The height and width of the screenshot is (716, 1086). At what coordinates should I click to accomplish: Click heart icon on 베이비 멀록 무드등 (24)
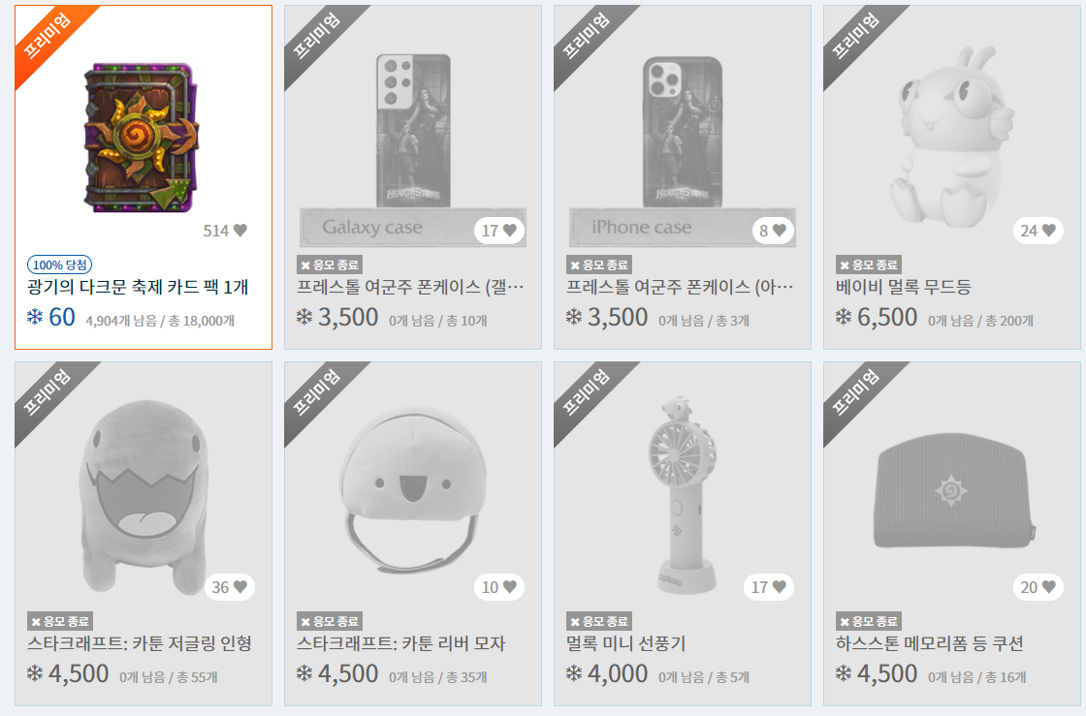click(1048, 231)
